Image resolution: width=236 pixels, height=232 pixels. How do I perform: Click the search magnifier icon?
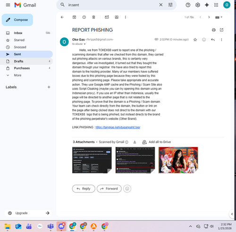click(62, 5)
